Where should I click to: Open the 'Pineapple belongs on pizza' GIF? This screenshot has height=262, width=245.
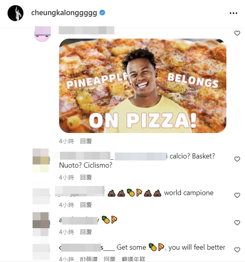[x=143, y=86]
